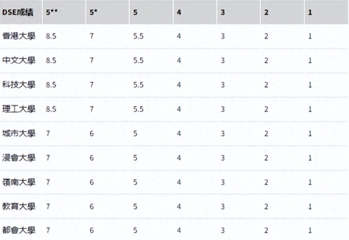Select the 5** column header

click(52, 12)
